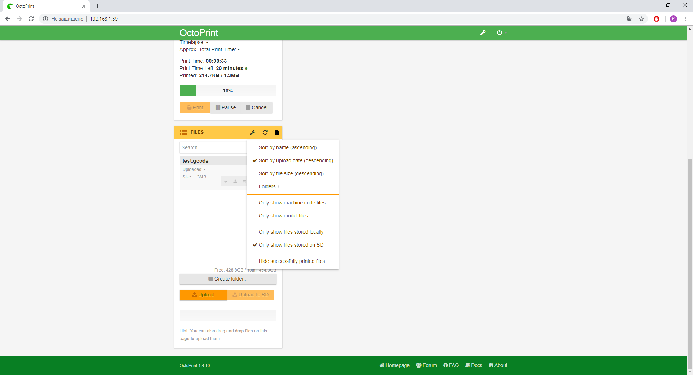Click the Files panel wrench options icon
This screenshot has height=375, width=693.
coord(253,133)
